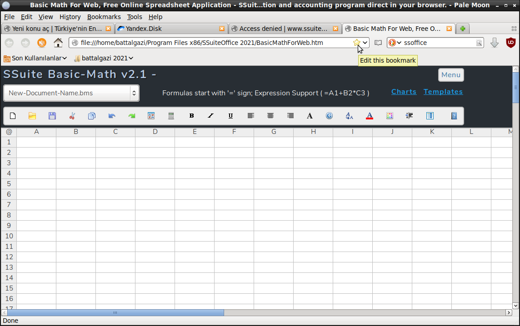The width and height of the screenshot is (520, 326).
Task: Open the uBlock Origin extension icon
Action: click(x=511, y=43)
